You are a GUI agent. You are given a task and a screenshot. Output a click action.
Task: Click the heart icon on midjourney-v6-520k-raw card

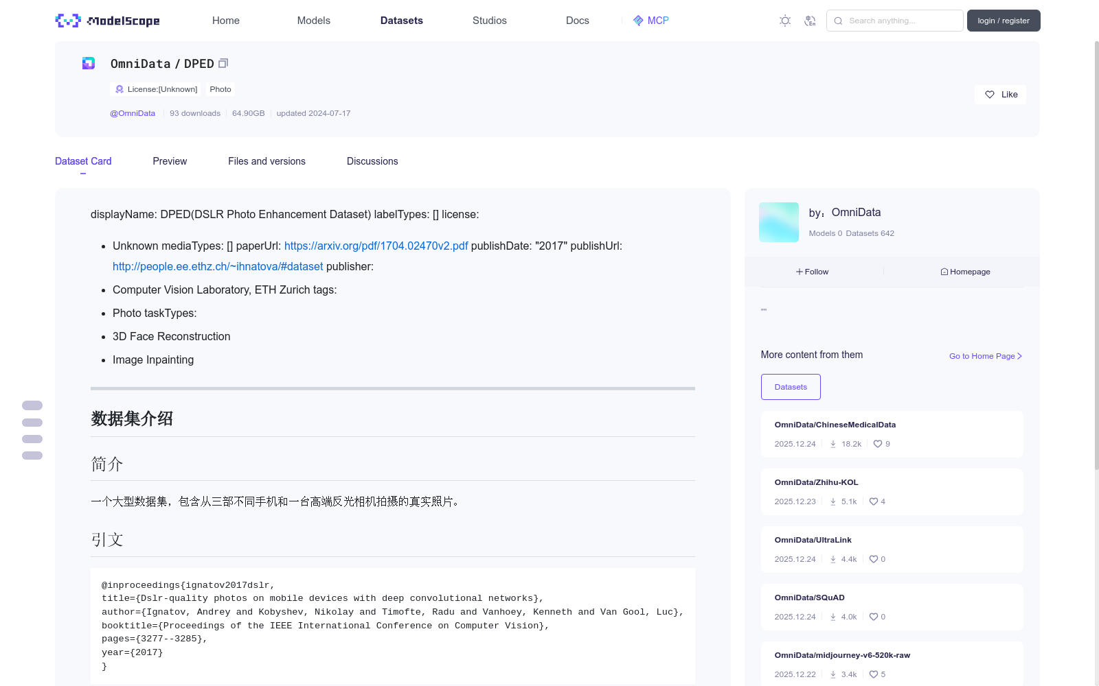[874, 674]
